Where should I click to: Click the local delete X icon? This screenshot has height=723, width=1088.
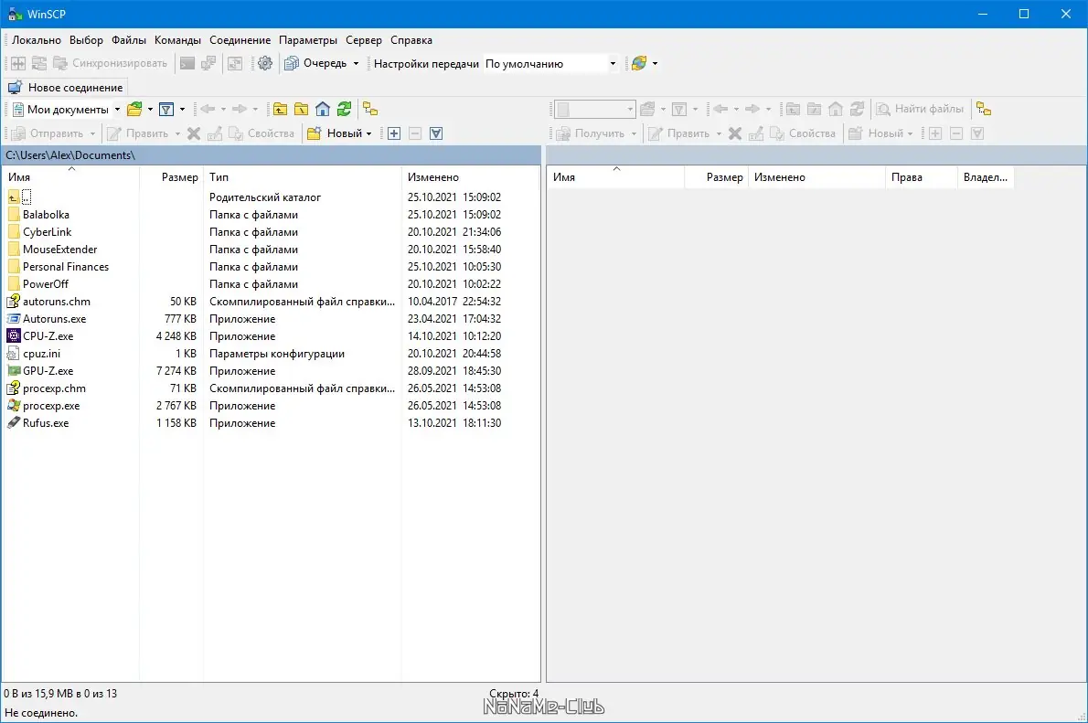194,133
